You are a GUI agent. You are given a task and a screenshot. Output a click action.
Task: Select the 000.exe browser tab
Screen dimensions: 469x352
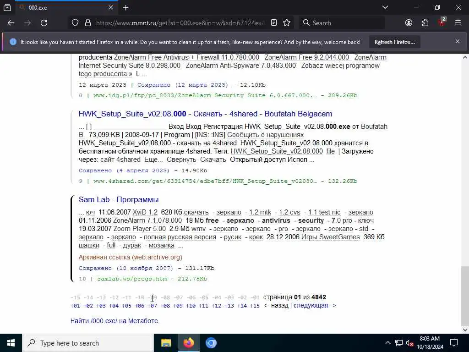click(66, 8)
